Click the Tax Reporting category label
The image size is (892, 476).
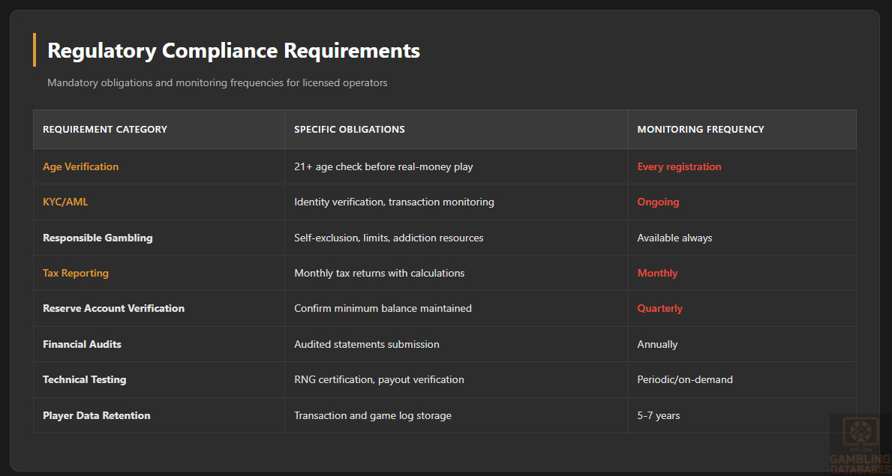pos(75,273)
